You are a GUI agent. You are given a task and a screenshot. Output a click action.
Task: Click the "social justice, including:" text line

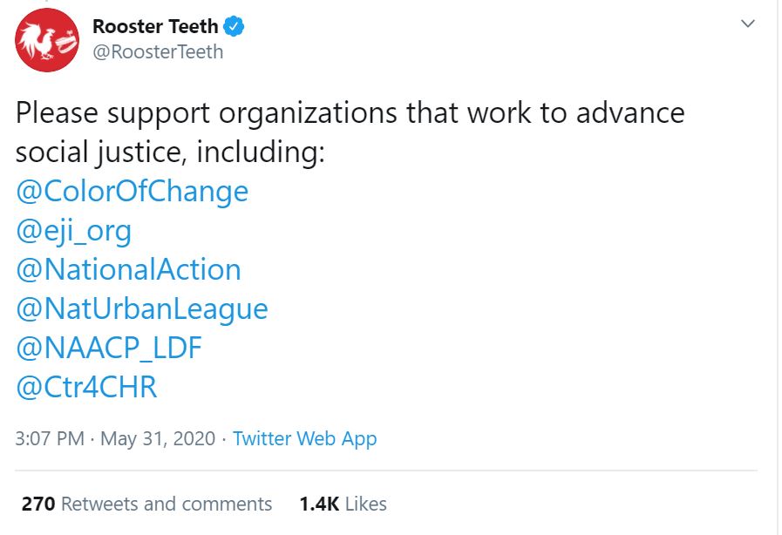coord(170,152)
